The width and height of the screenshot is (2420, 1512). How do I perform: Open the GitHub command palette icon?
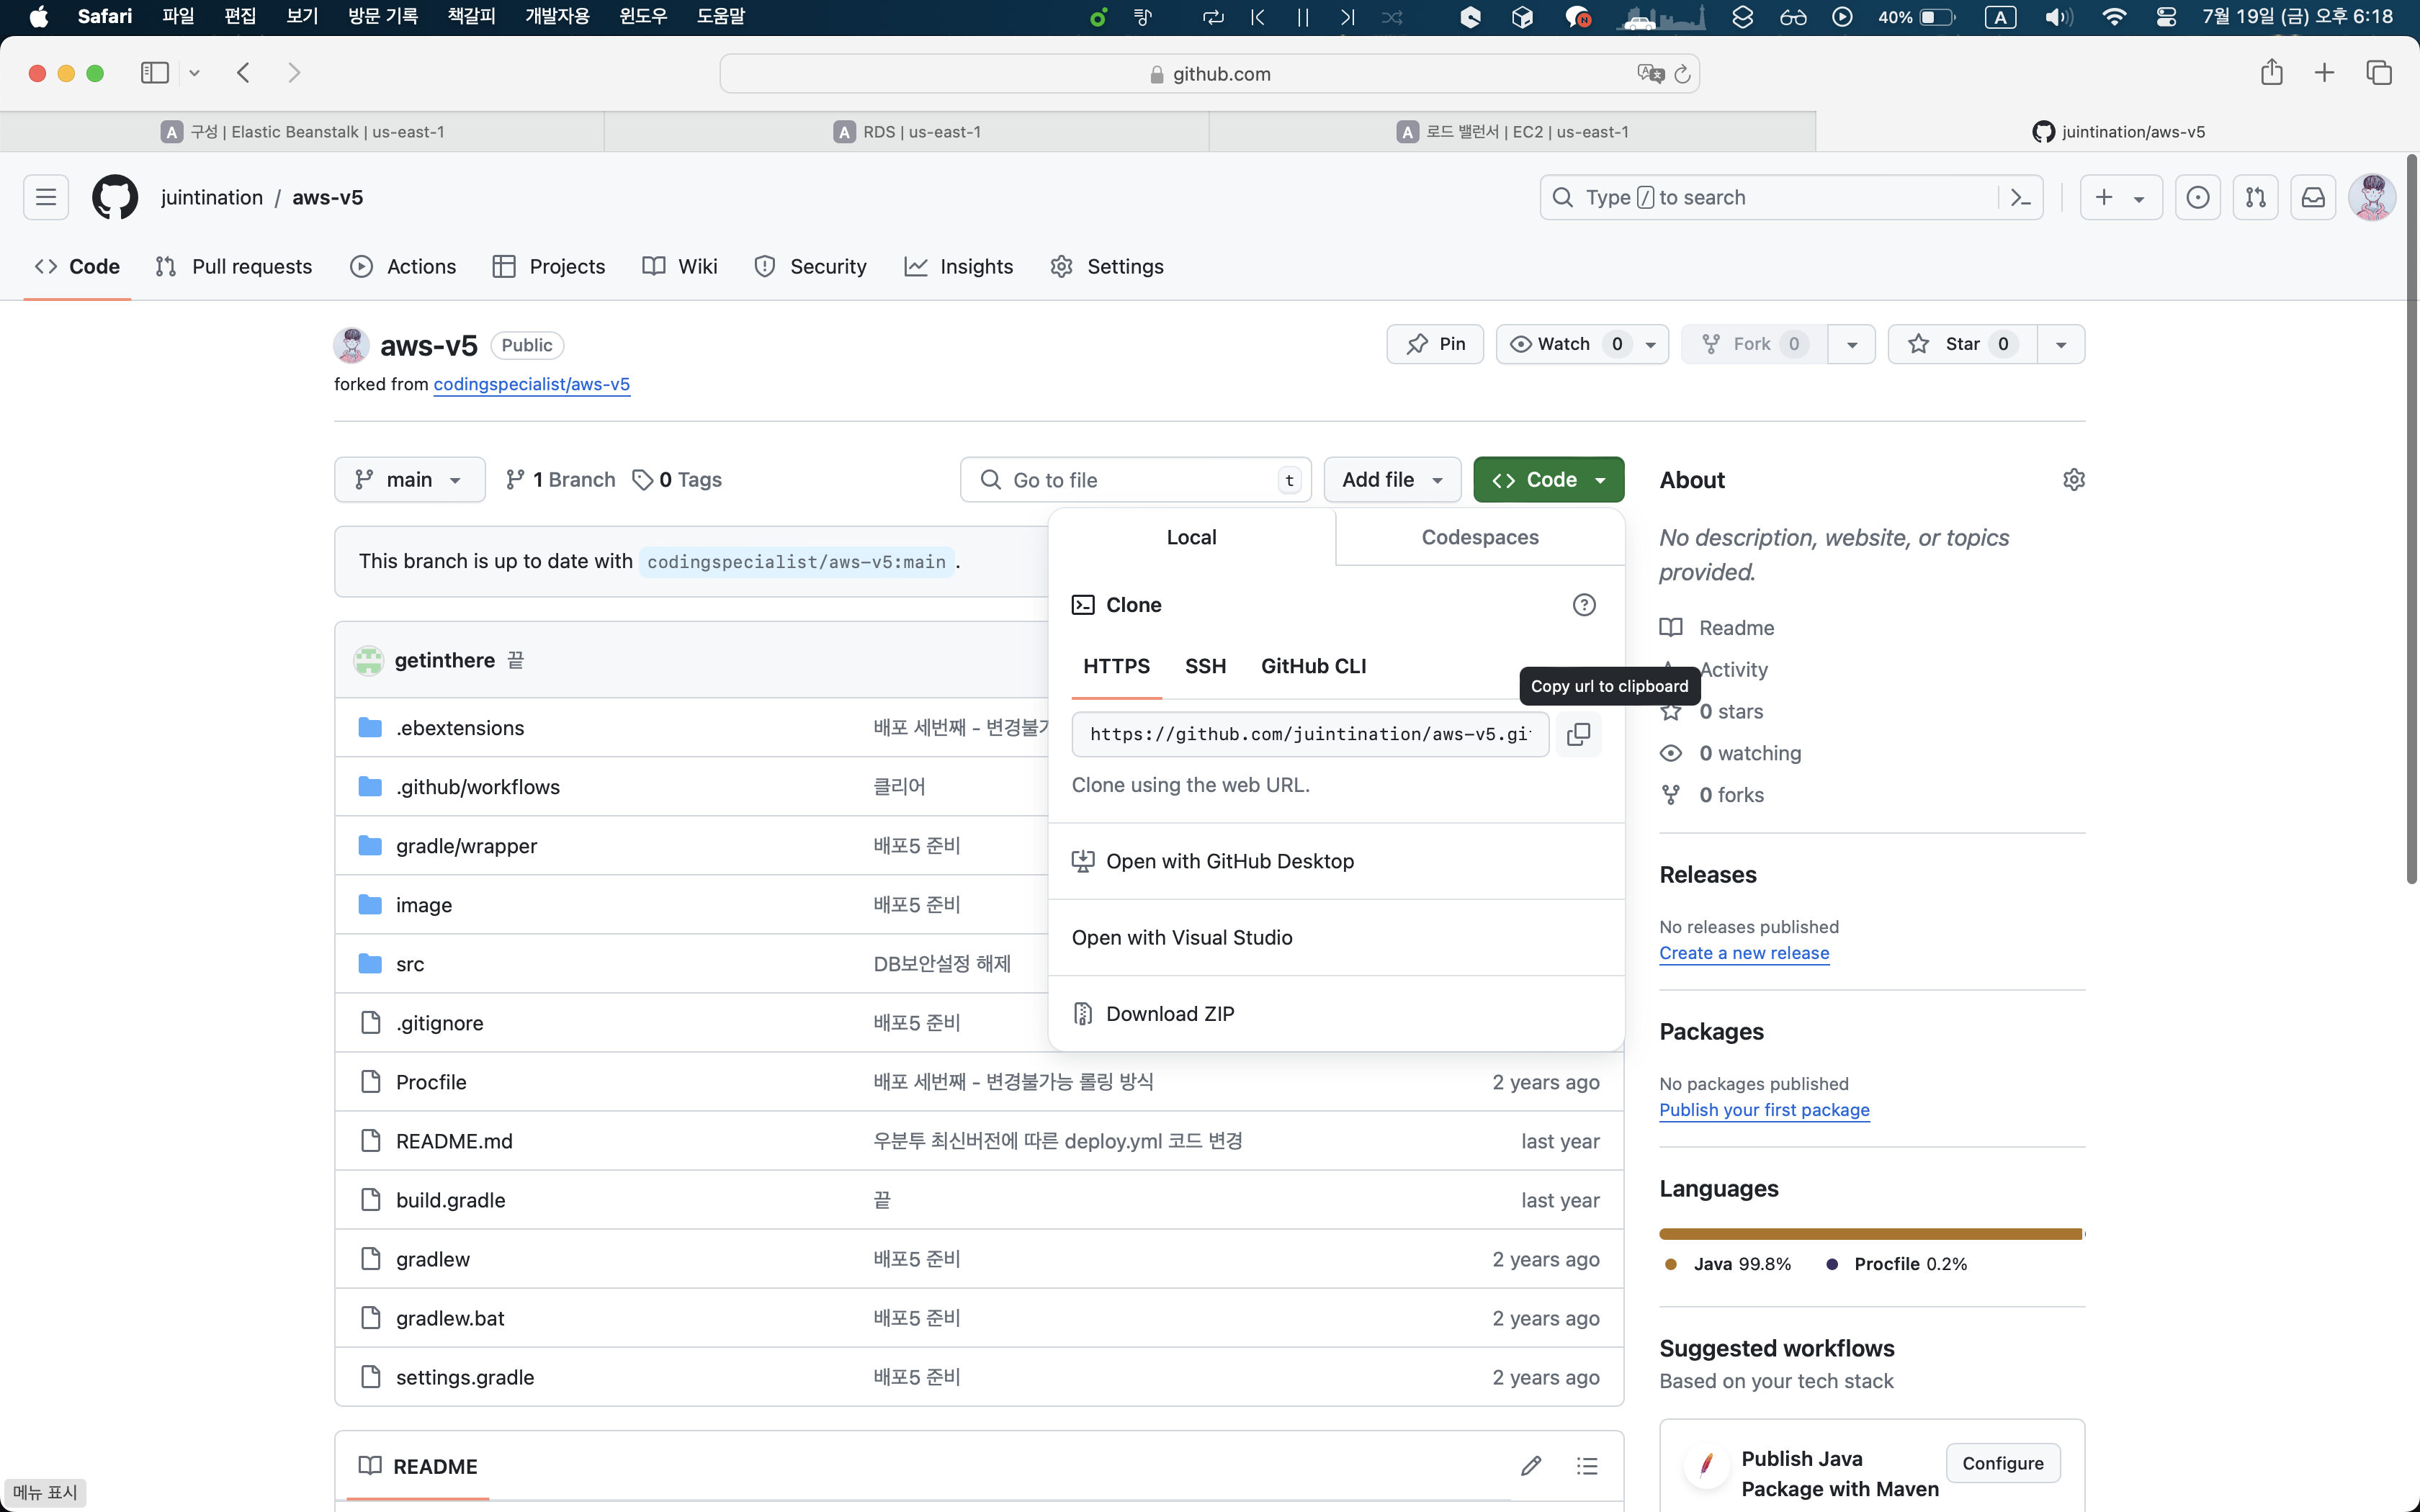click(2020, 197)
